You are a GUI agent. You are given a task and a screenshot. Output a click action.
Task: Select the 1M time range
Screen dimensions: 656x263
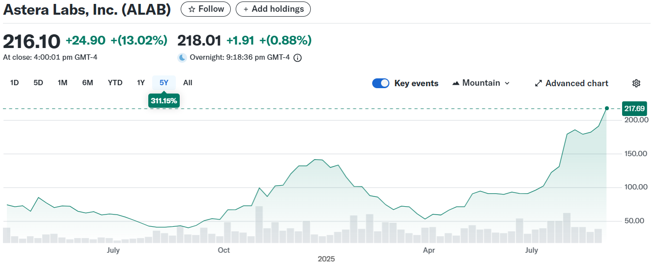(62, 83)
